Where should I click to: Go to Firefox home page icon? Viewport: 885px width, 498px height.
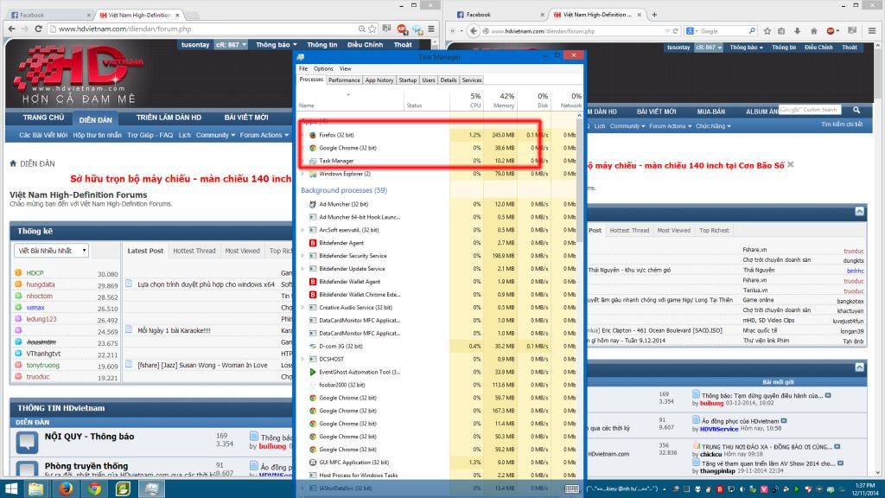(813, 31)
